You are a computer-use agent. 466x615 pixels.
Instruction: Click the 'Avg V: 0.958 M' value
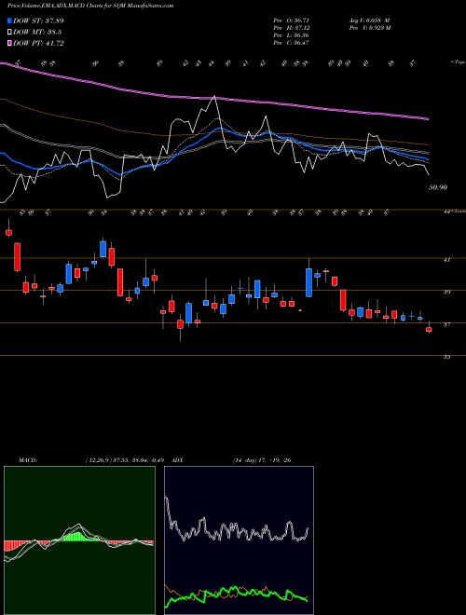(369, 20)
